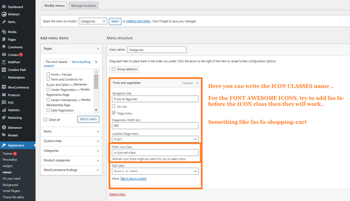This screenshot has height=201, width=350.
Task: Enable the Group selection checkbox
Action: (113, 70)
